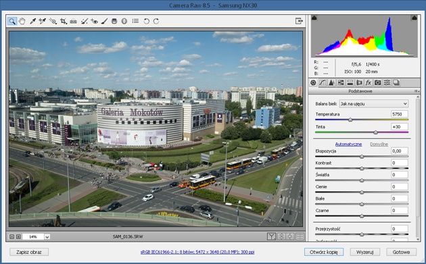This screenshot has width=426, height=264.
Task: Rotate image clockwise
Action: coord(156,21)
